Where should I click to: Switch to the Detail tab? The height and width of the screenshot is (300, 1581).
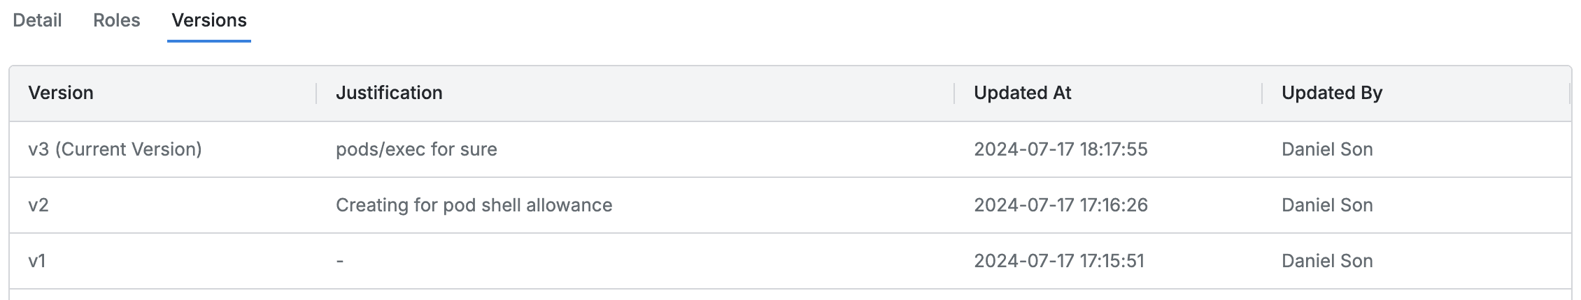pyautogui.click(x=37, y=21)
